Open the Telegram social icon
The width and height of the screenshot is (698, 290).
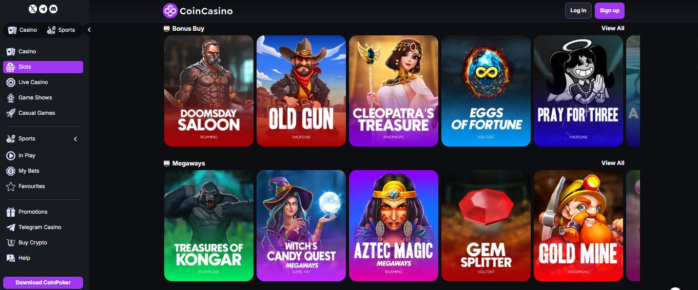click(43, 9)
